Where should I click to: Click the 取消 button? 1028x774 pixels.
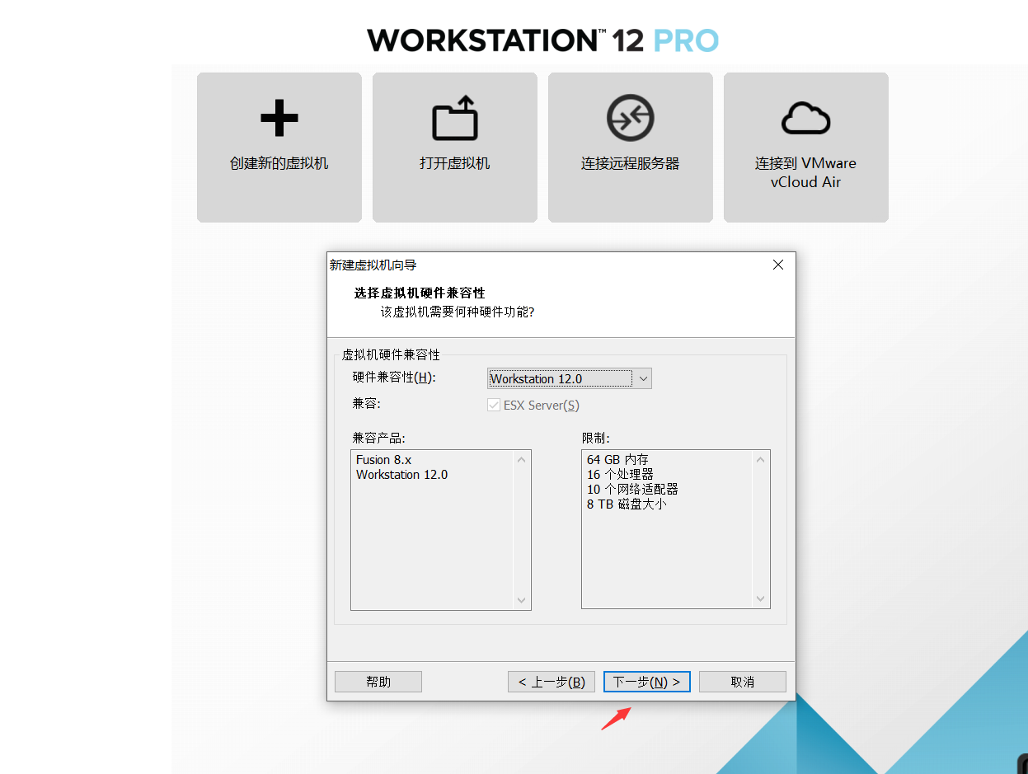tap(743, 682)
